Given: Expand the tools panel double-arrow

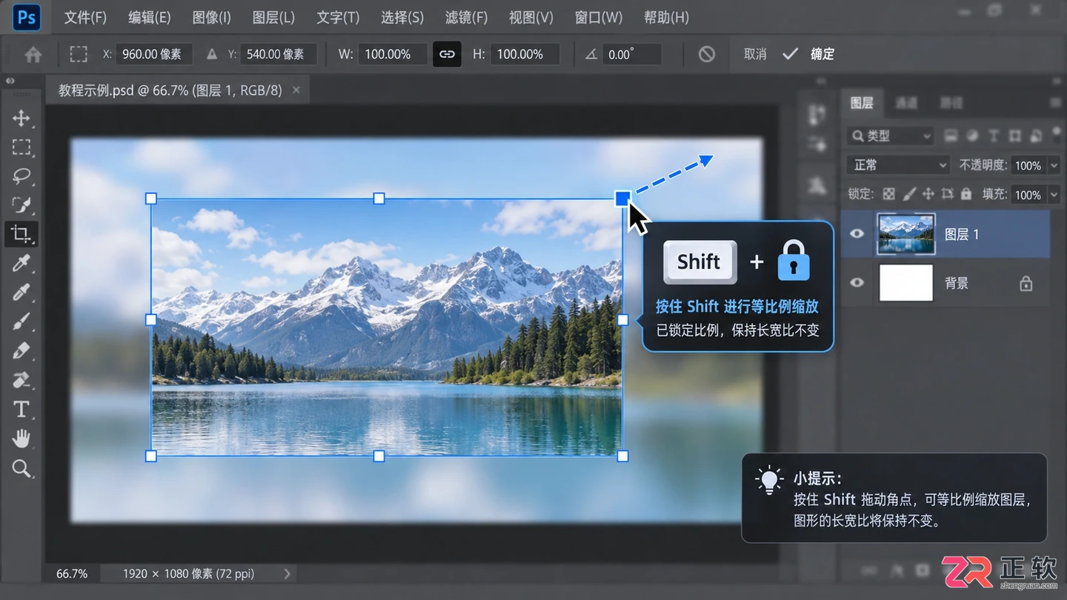Looking at the screenshot, I should pos(10,81).
